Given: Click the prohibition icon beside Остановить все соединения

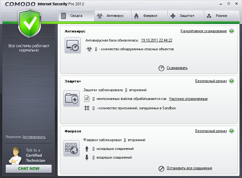Looking at the screenshot, I should [x=161, y=169].
